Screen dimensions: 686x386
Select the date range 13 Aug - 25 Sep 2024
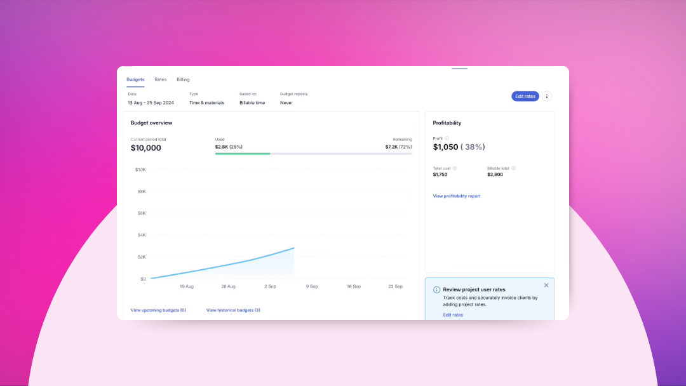[x=151, y=102]
